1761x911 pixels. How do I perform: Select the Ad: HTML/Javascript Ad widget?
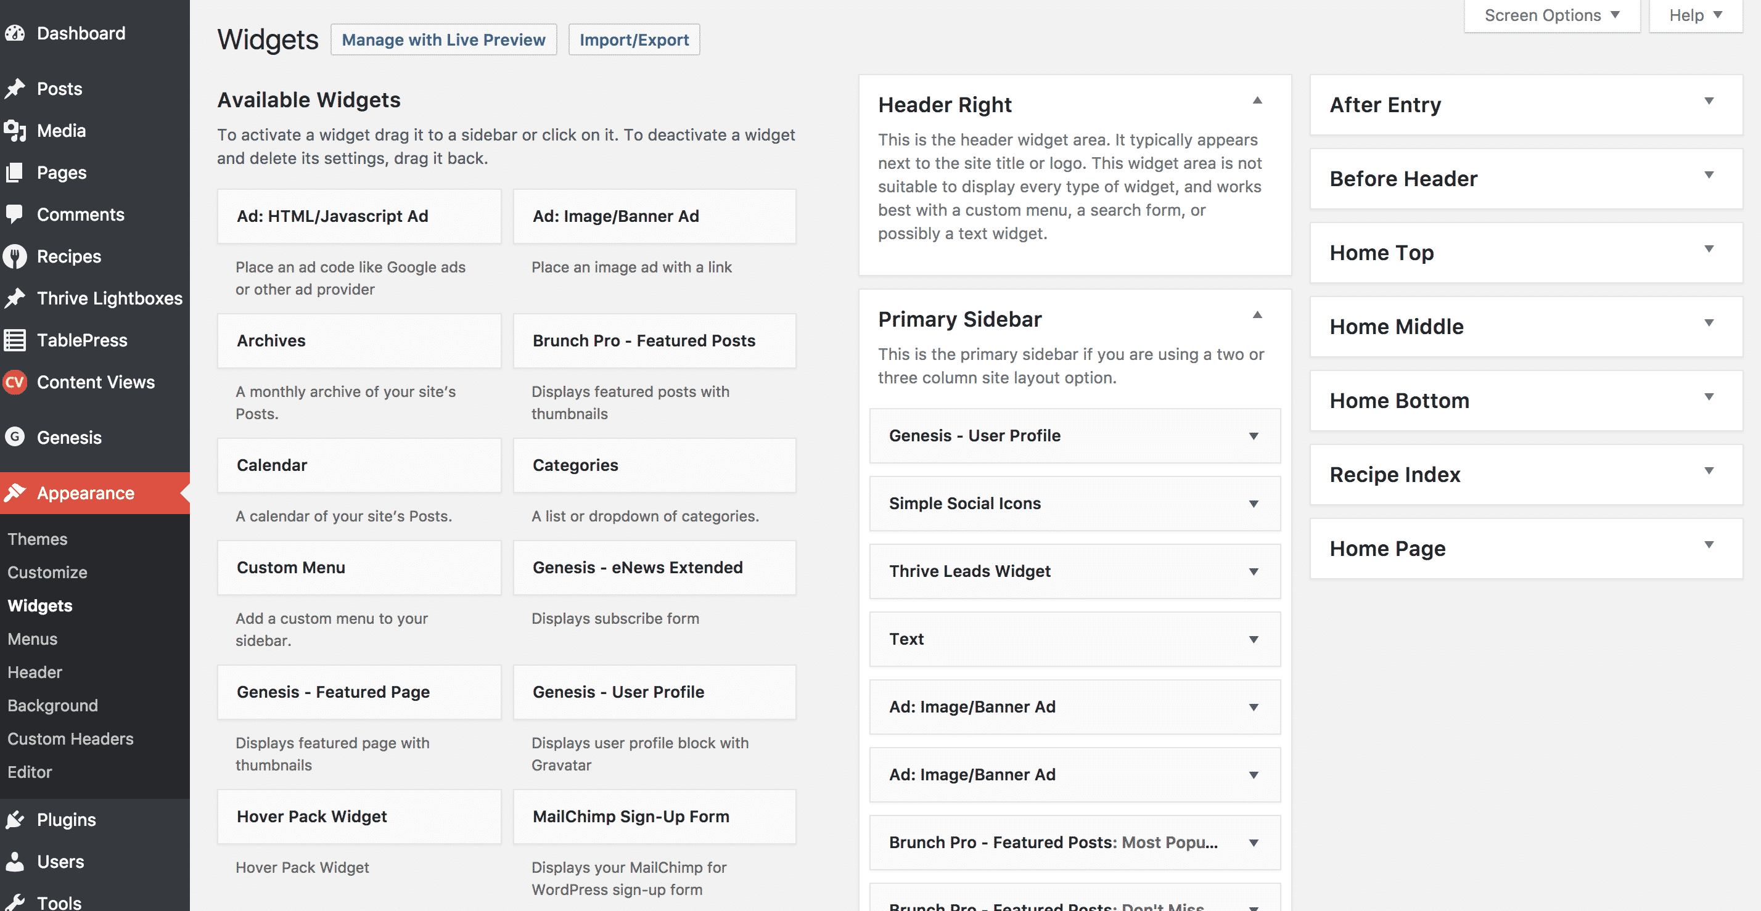point(359,216)
